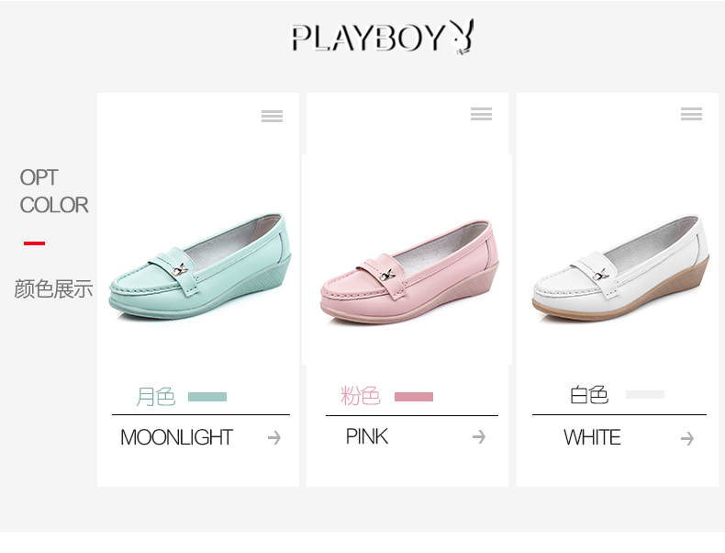Image resolution: width=725 pixels, height=553 pixels.
Task: Open hamburger menu on Pink card
Action: tap(481, 114)
